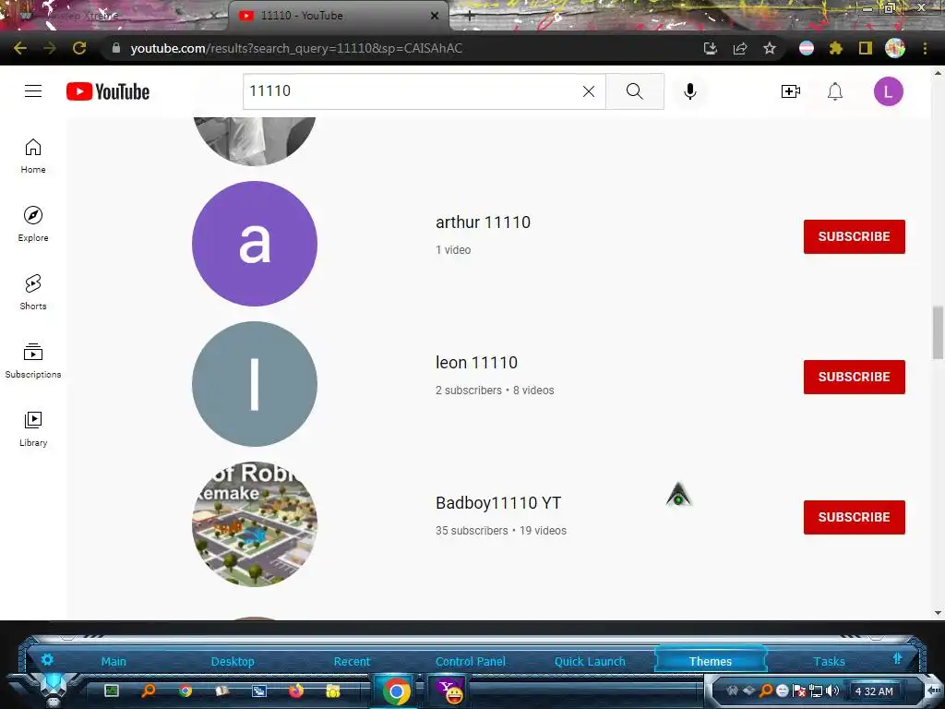Image resolution: width=945 pixels, height=709 pixels.
Task: Clear the search box with the X
Action: coord(589,91)
